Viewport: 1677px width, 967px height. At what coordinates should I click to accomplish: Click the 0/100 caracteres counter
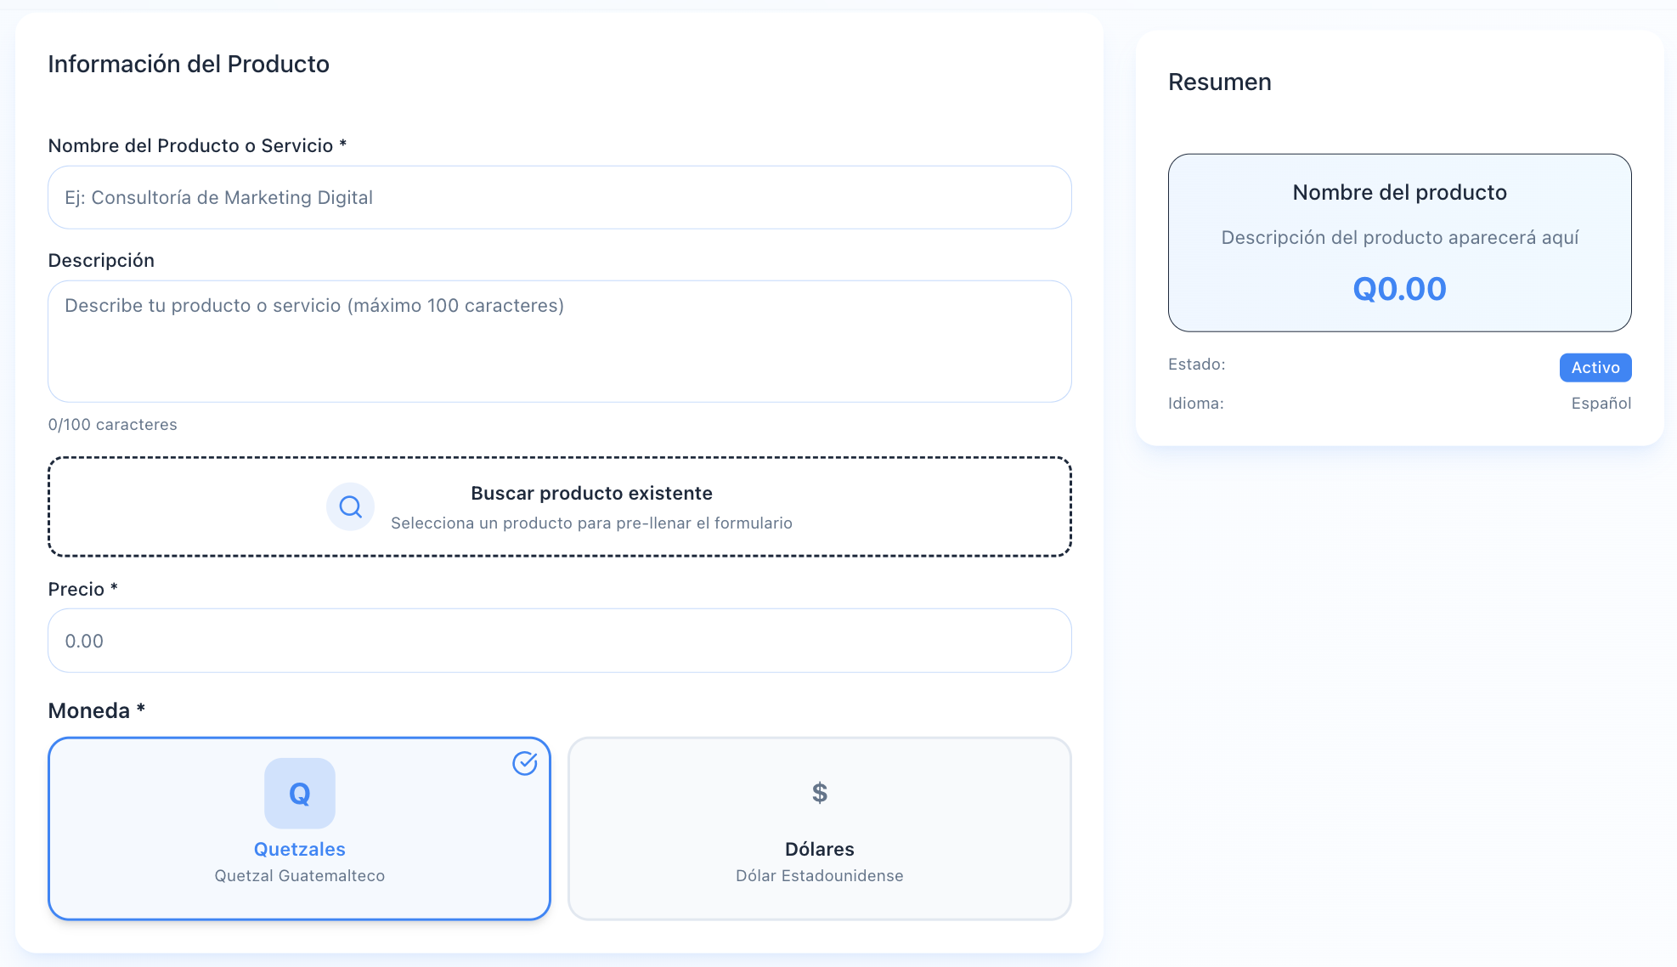point(112,425)
